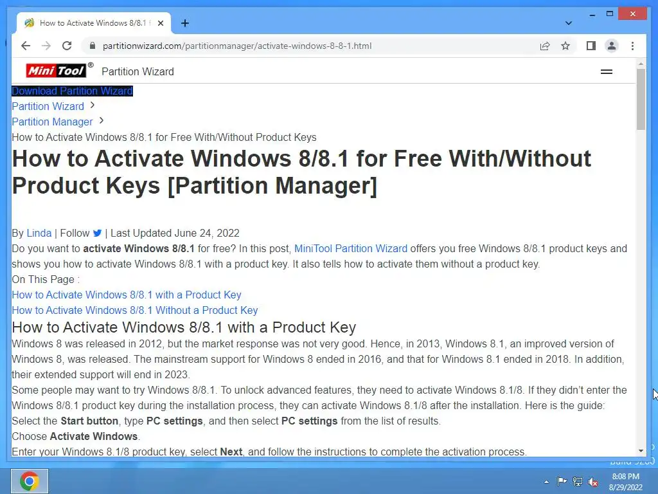Click the arrow after Partition Manager breadcrumb
Viewport: 658px width, 494px height.
click(101, 121)
